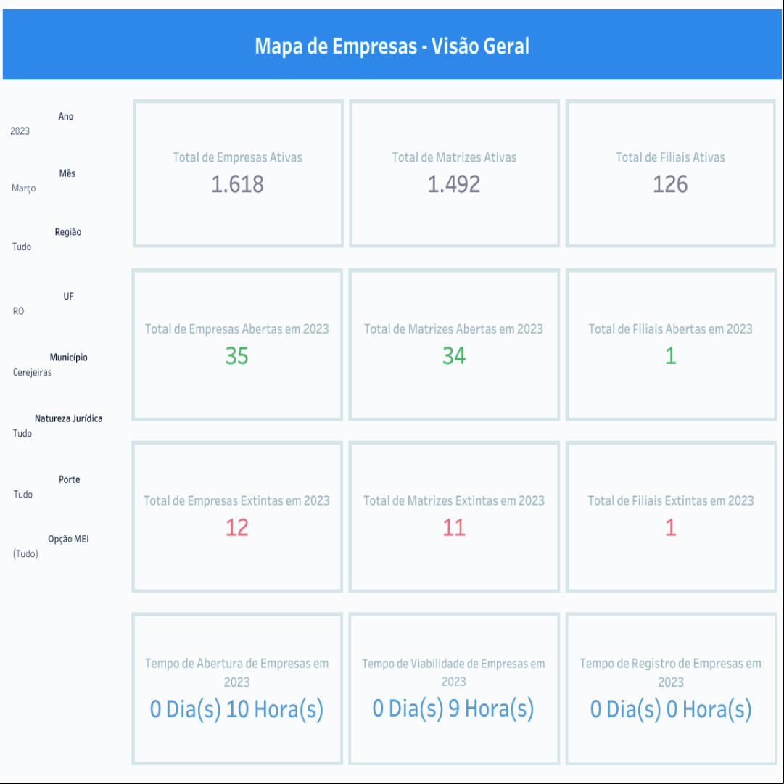Select the Total de Empresas Ativas card
Screen dimensions: 784x784
click(x=238, y=173)
